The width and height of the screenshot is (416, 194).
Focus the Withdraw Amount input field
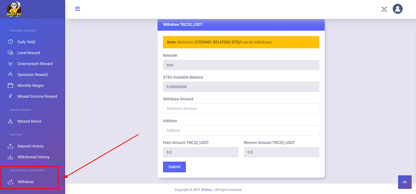[x=241, y=108]
